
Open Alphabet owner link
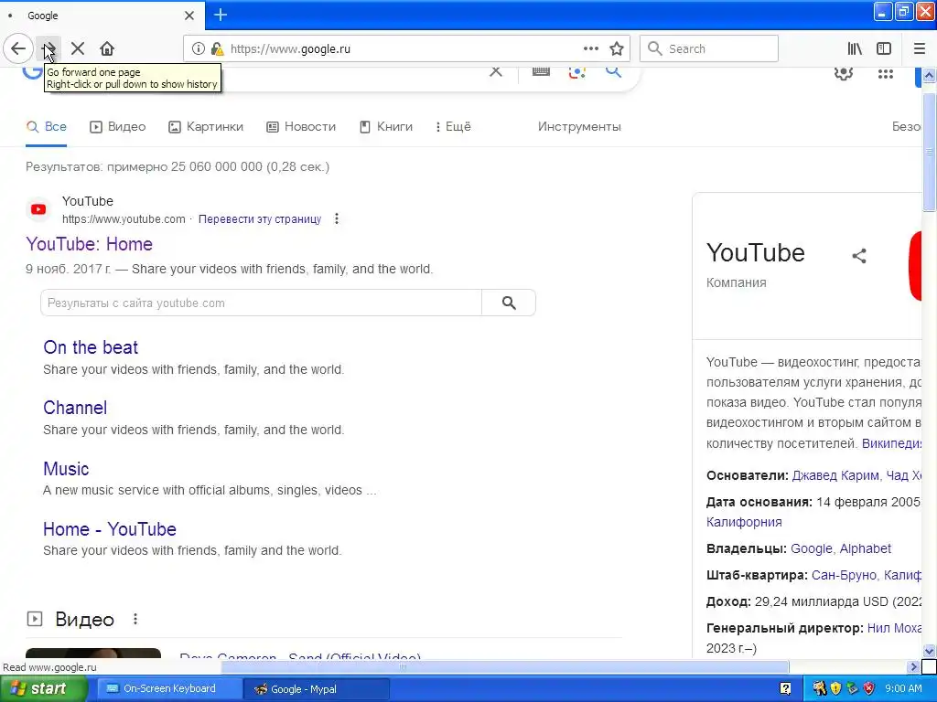click(866, 548)
